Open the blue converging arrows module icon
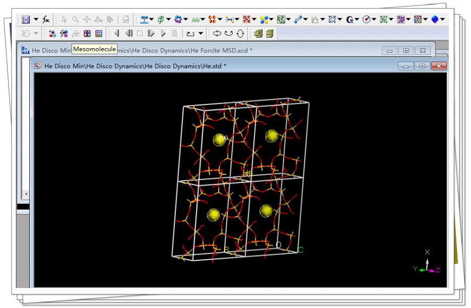 [x=332, y=19]
